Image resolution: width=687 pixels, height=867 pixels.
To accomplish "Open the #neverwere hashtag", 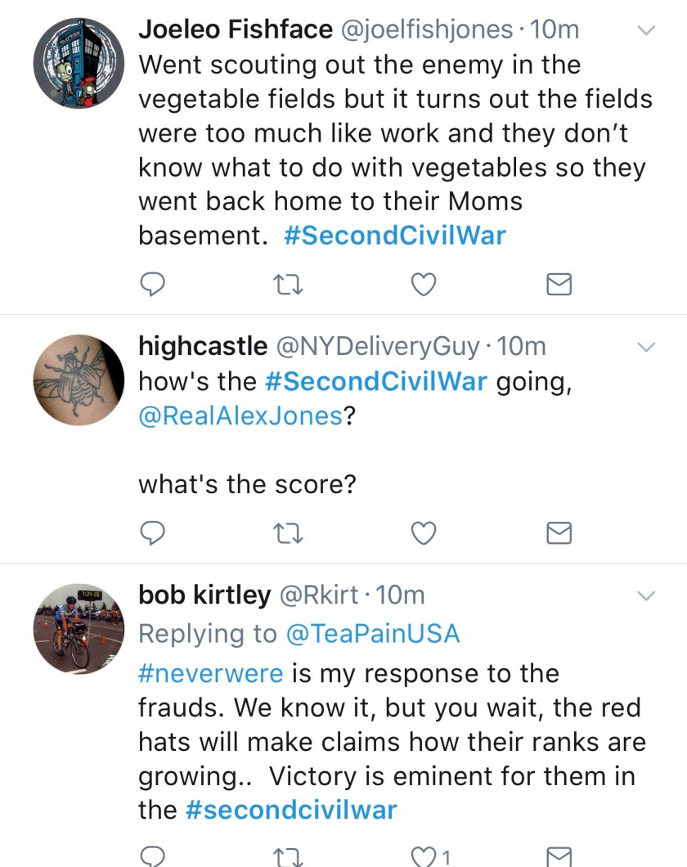I will click(211, 673).
